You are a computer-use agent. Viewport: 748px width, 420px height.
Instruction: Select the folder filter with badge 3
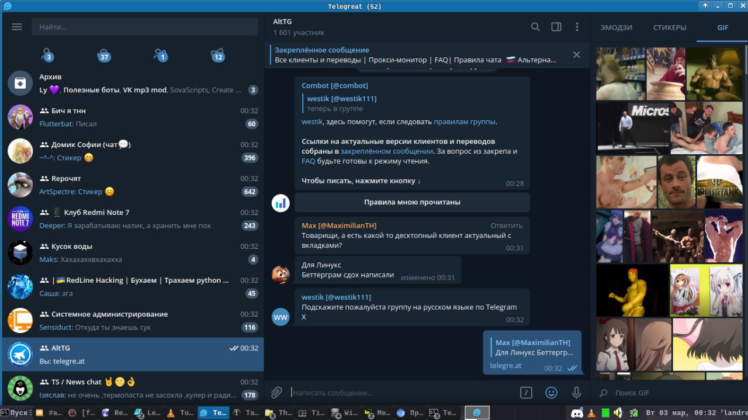tap(48, 55)
